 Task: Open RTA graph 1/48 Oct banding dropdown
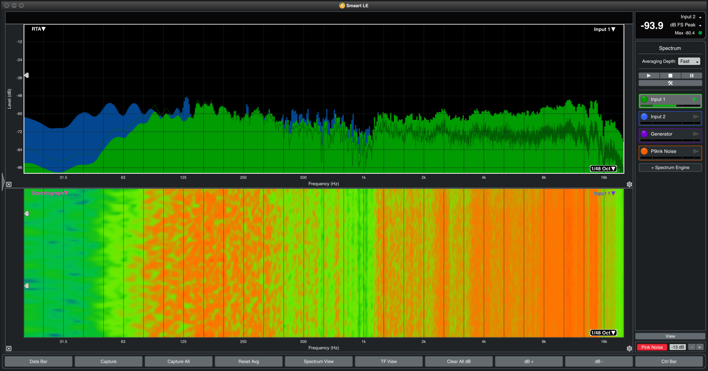click(x=603, y=169)
